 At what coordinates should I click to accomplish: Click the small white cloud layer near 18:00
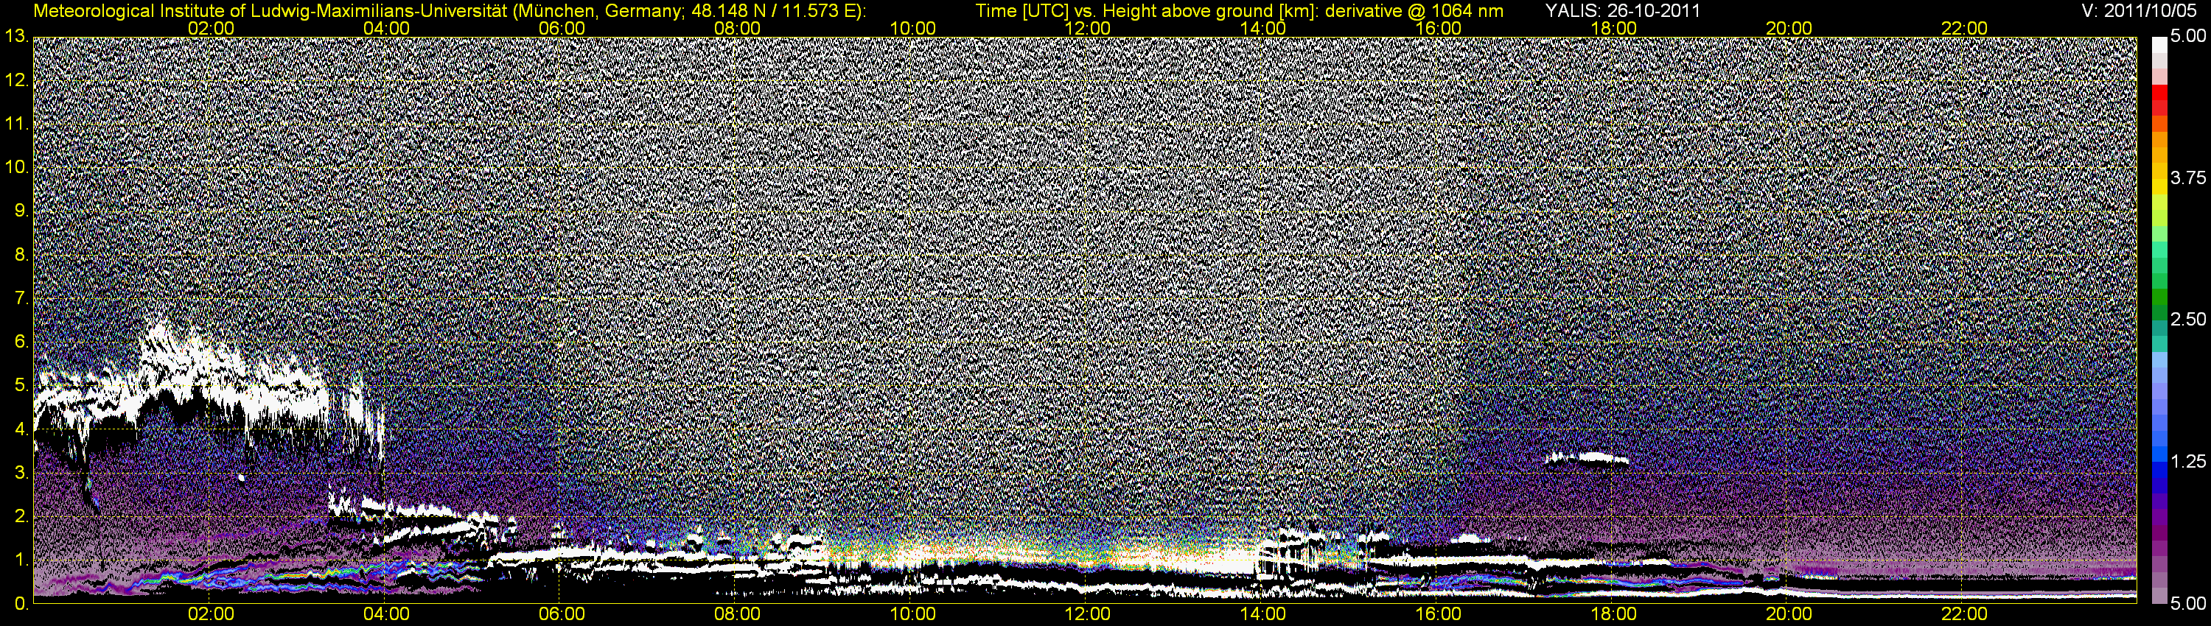pyautogui.click(x=1587, y=459)
